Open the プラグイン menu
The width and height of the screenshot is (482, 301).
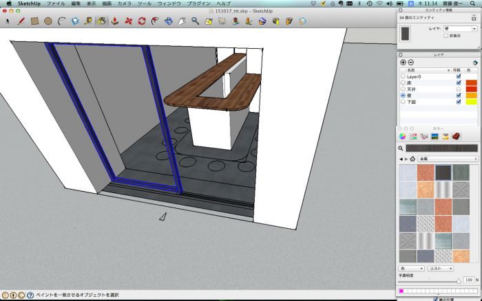(198, 3)
